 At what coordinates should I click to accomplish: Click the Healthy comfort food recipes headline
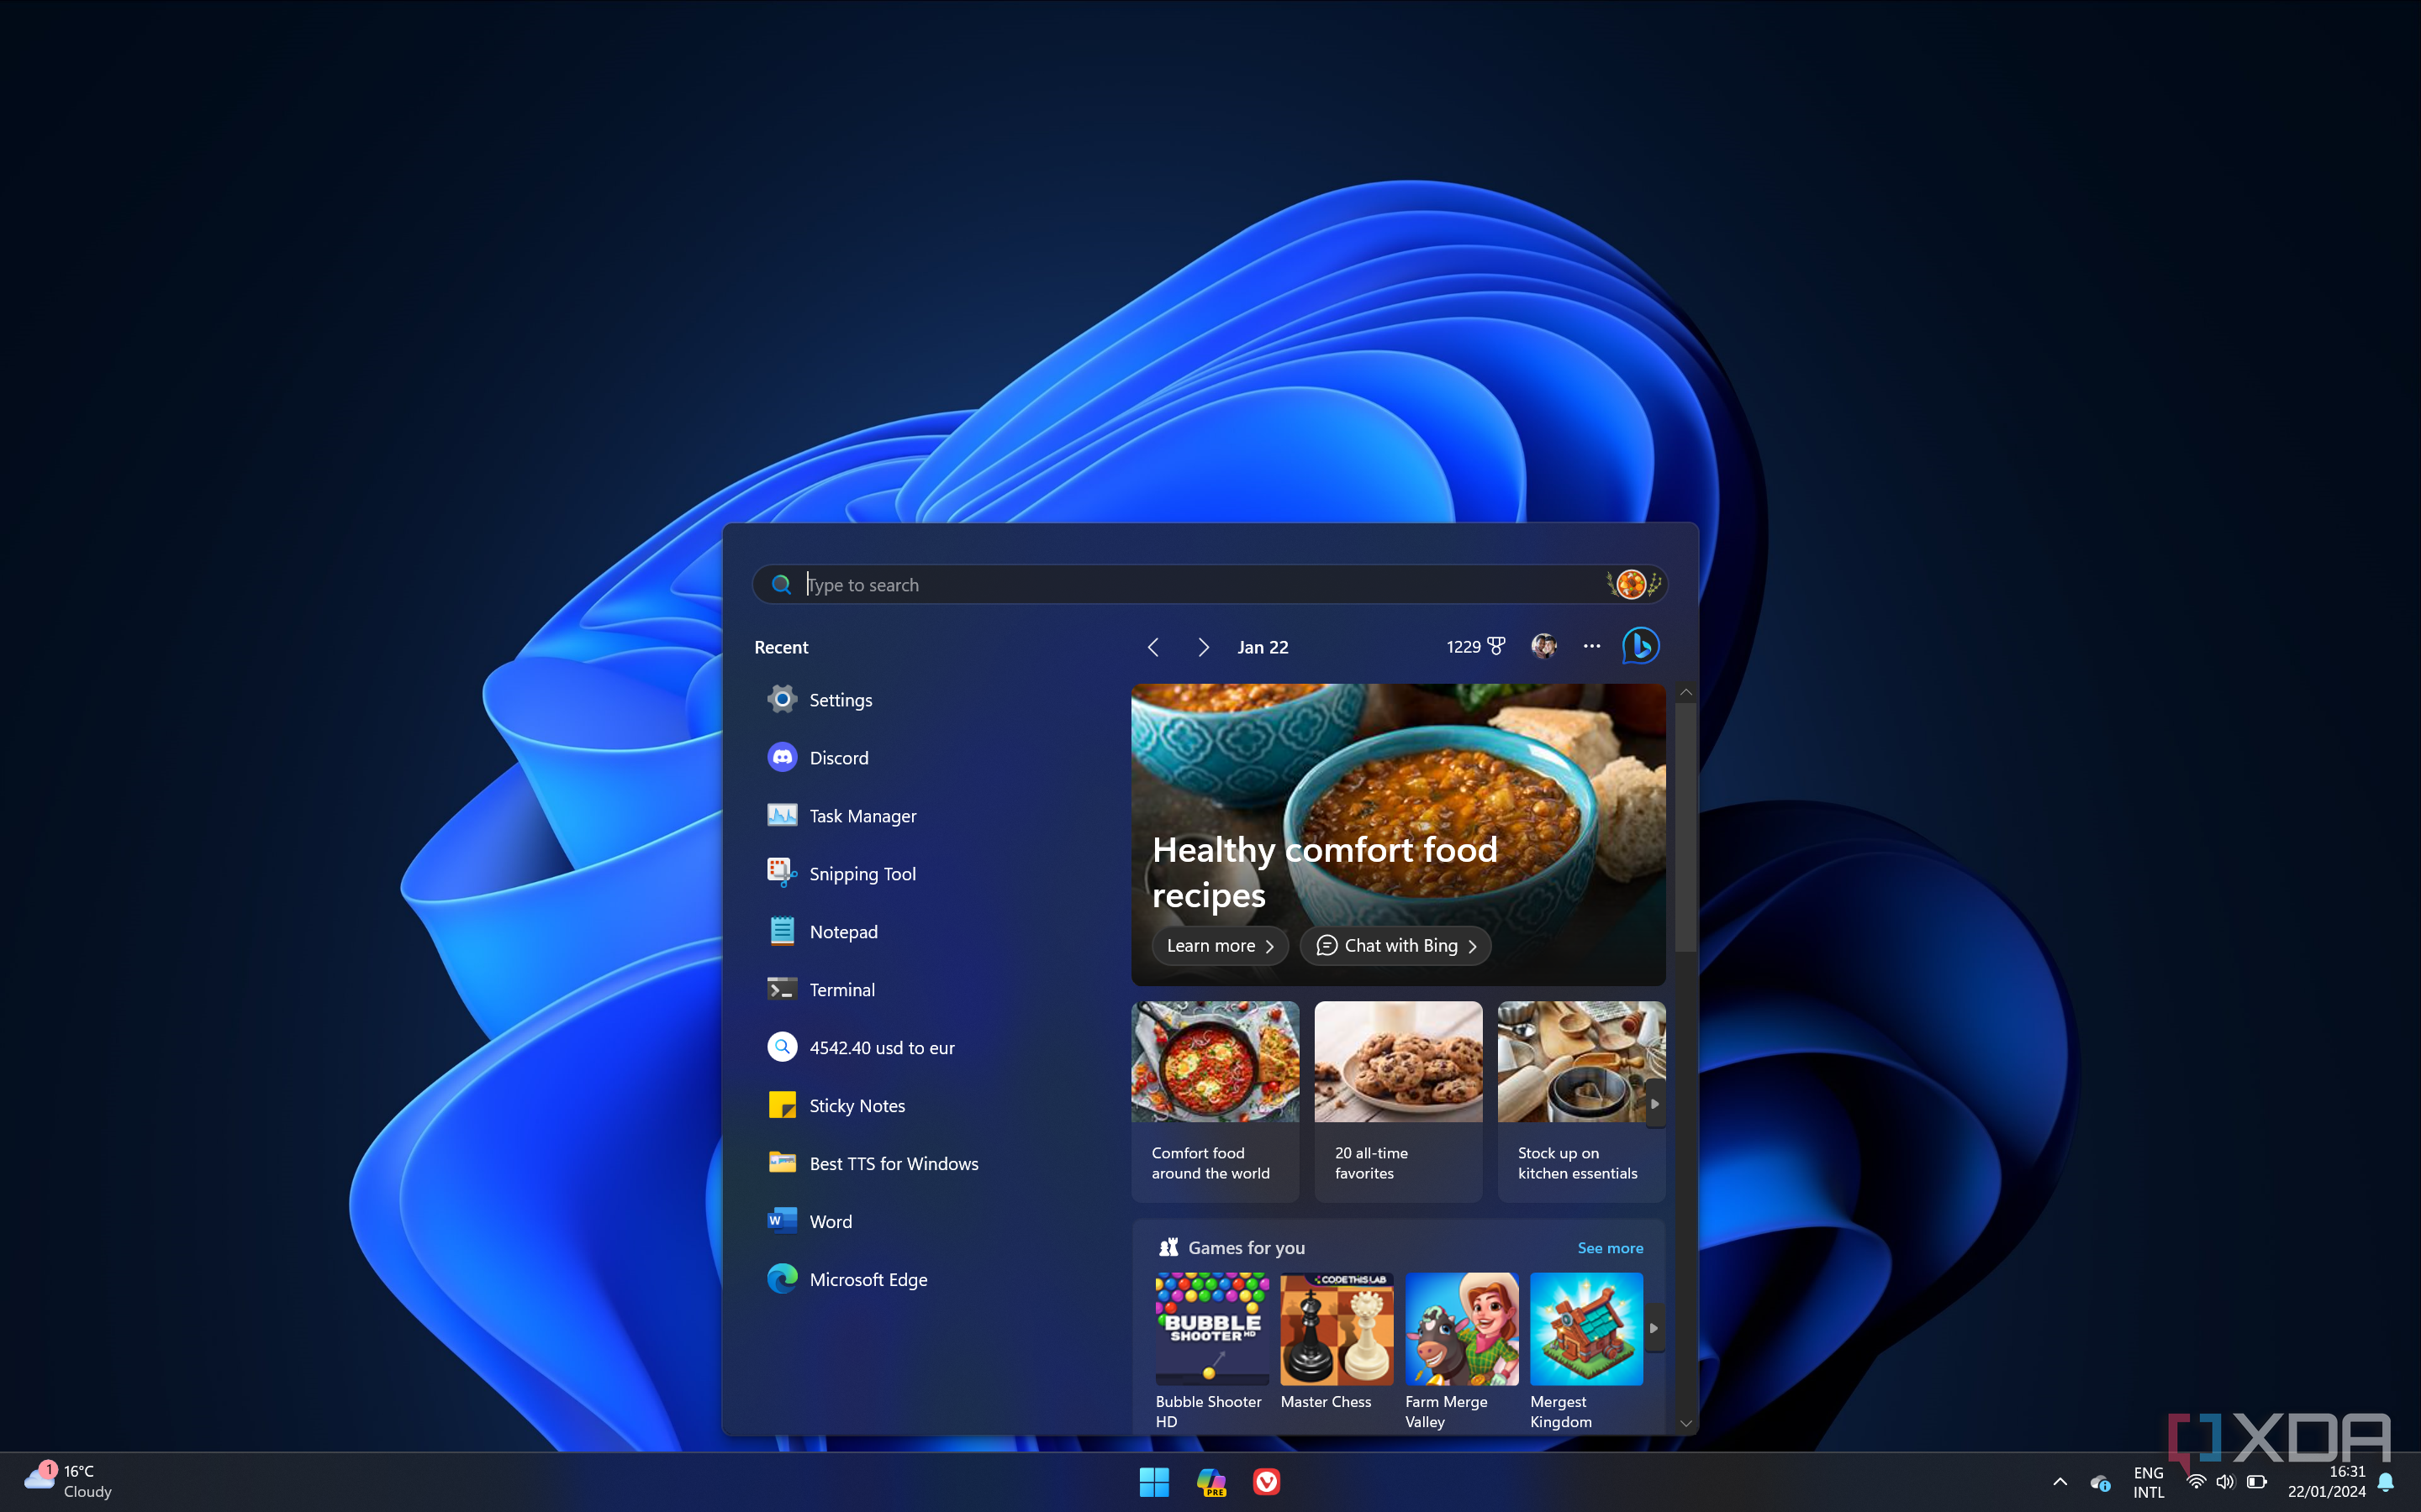pyautogui.click(x=1325, y=872)
